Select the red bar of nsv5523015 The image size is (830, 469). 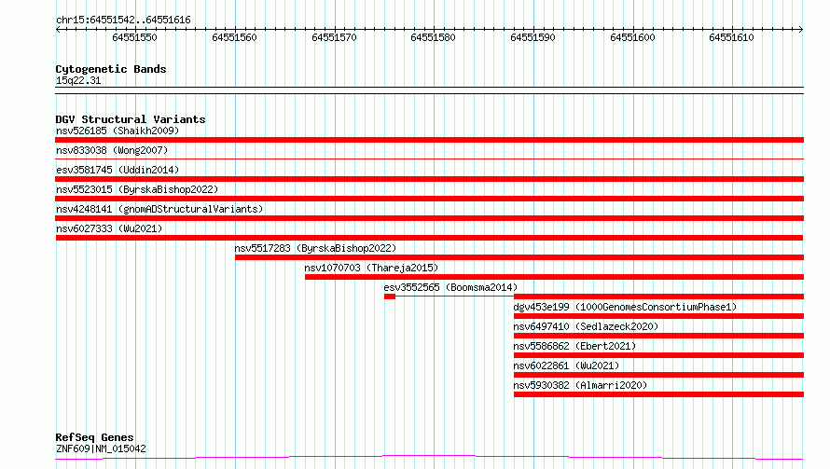pos(429,199)
